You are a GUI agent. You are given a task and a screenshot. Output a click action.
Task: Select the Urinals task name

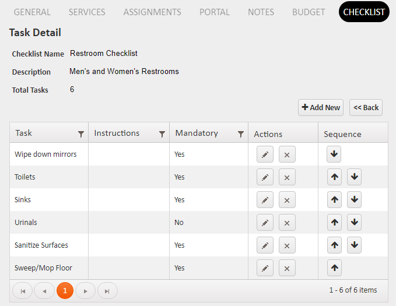coord(26,222)
